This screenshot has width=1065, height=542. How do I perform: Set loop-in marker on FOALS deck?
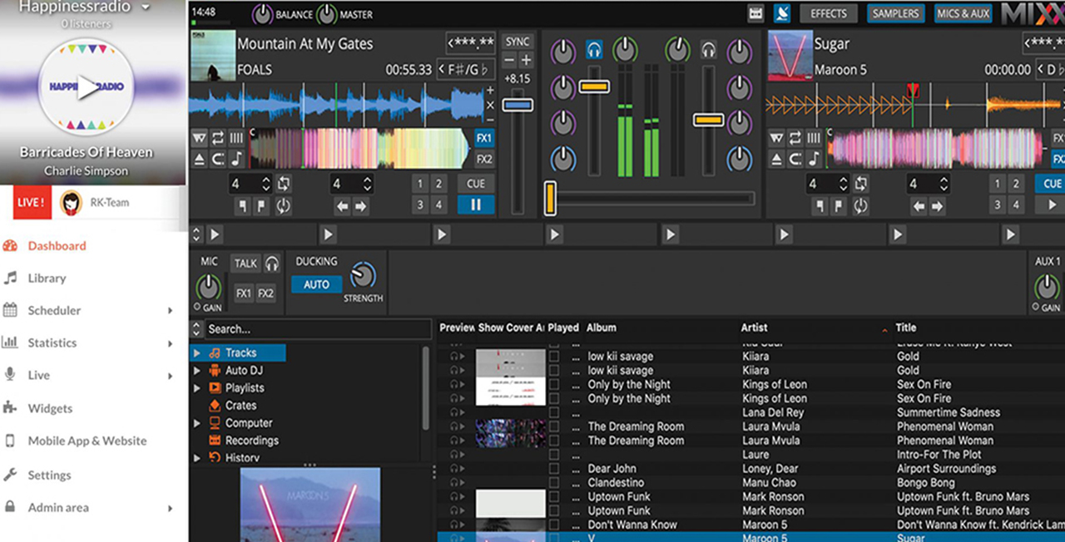pos(244,205)
